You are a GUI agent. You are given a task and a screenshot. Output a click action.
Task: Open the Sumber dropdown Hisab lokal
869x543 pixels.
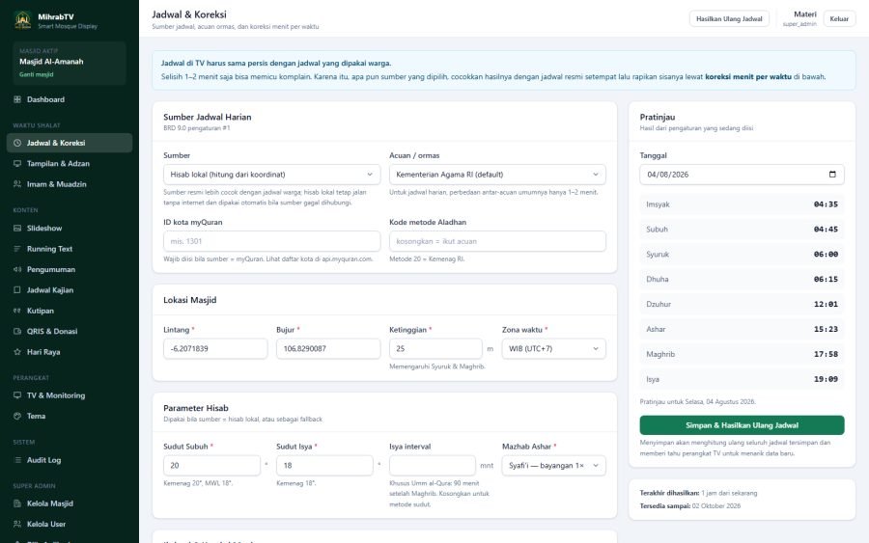click(x=271, y=175)
